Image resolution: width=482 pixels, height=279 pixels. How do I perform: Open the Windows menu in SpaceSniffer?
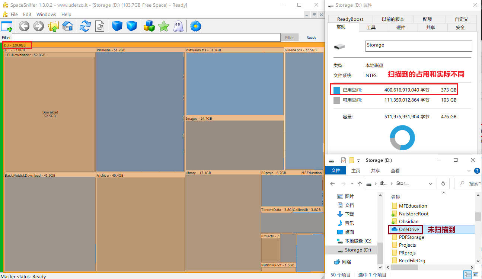tap(46, 14)
